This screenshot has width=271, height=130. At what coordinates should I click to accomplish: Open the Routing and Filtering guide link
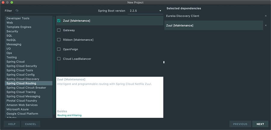pyautogui.click(x=70, y=115)
